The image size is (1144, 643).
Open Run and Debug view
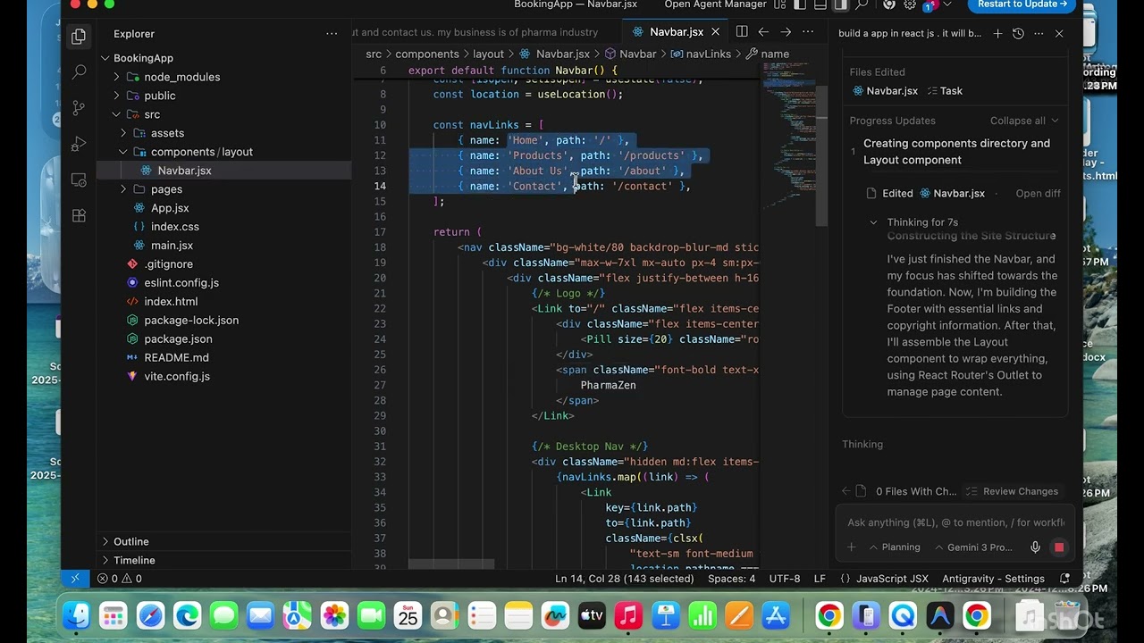coord(79,144)
